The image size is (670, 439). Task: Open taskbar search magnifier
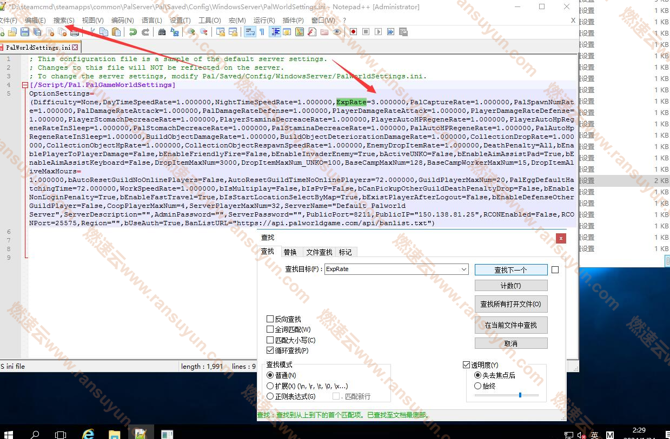click(35, 434)
